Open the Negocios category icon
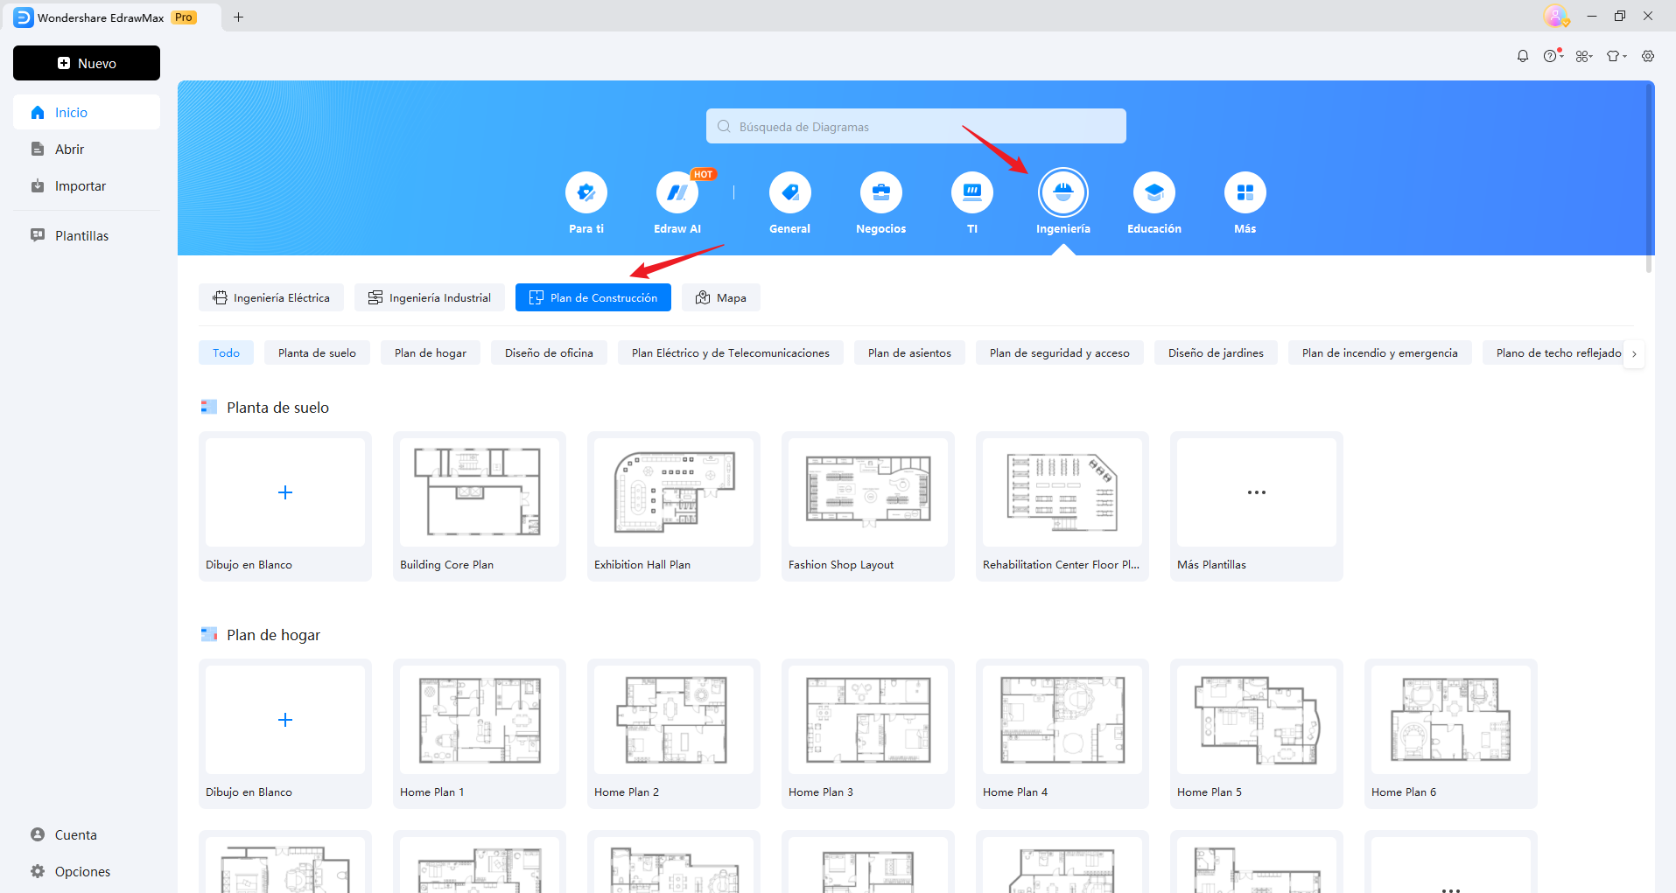 coord(880,192)
